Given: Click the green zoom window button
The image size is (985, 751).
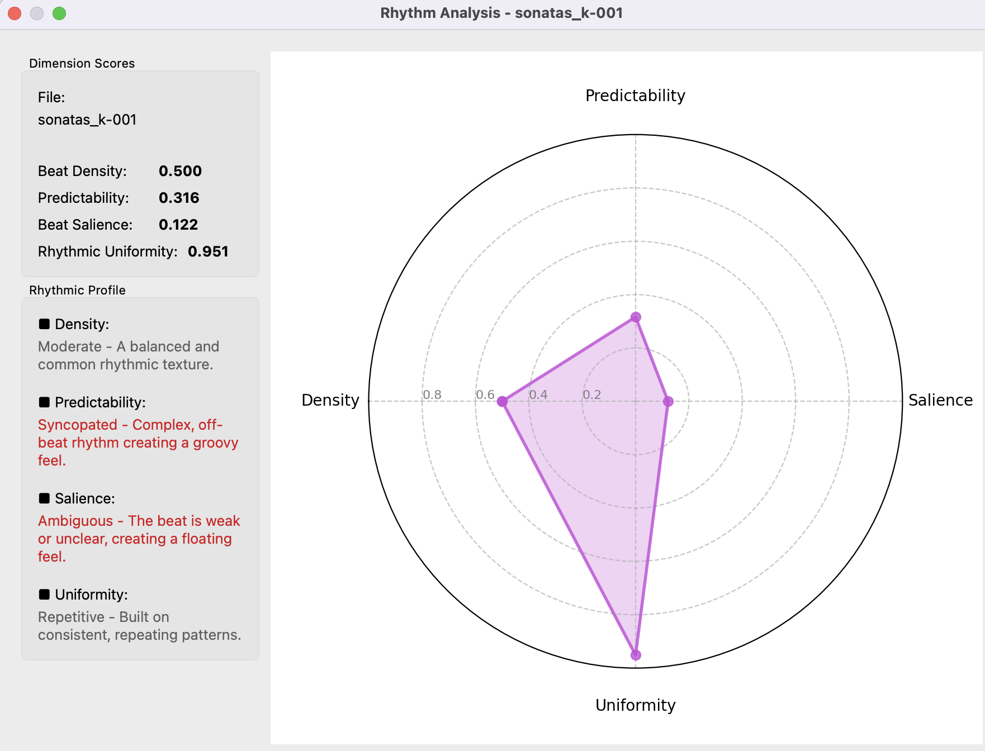Looking at the screenshot, I should (59, 13).
